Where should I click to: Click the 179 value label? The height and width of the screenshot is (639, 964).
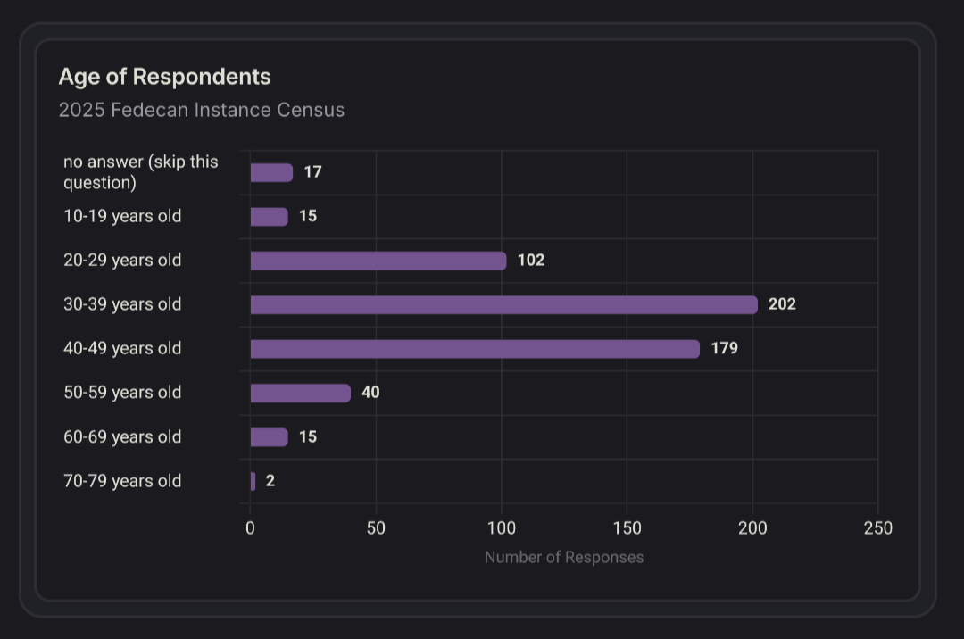tap(724, 348)
